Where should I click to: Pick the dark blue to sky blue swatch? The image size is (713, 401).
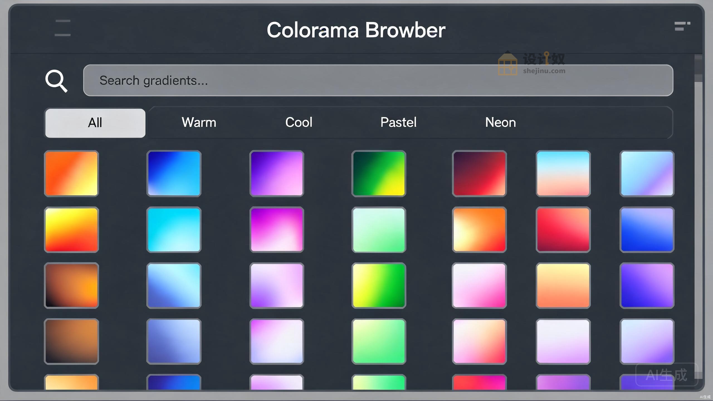tap(174, 173)
